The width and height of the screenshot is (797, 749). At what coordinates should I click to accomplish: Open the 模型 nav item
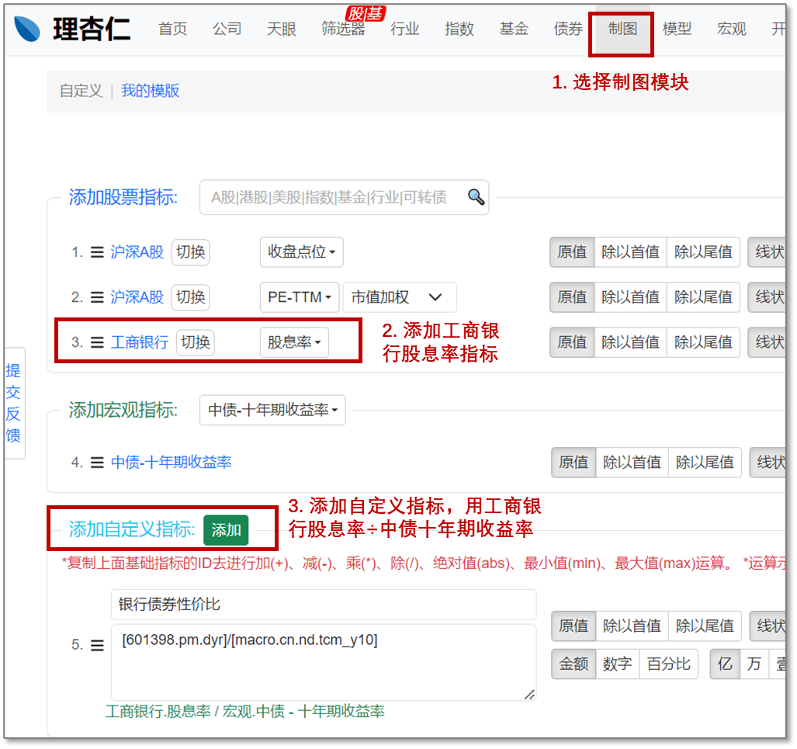pyautogui.click(x=677, y=29)
